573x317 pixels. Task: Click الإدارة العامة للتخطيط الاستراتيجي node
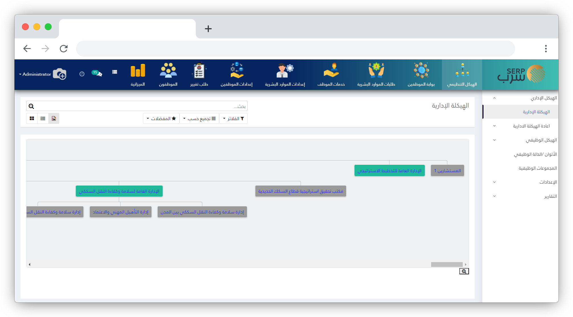(390, 171)
